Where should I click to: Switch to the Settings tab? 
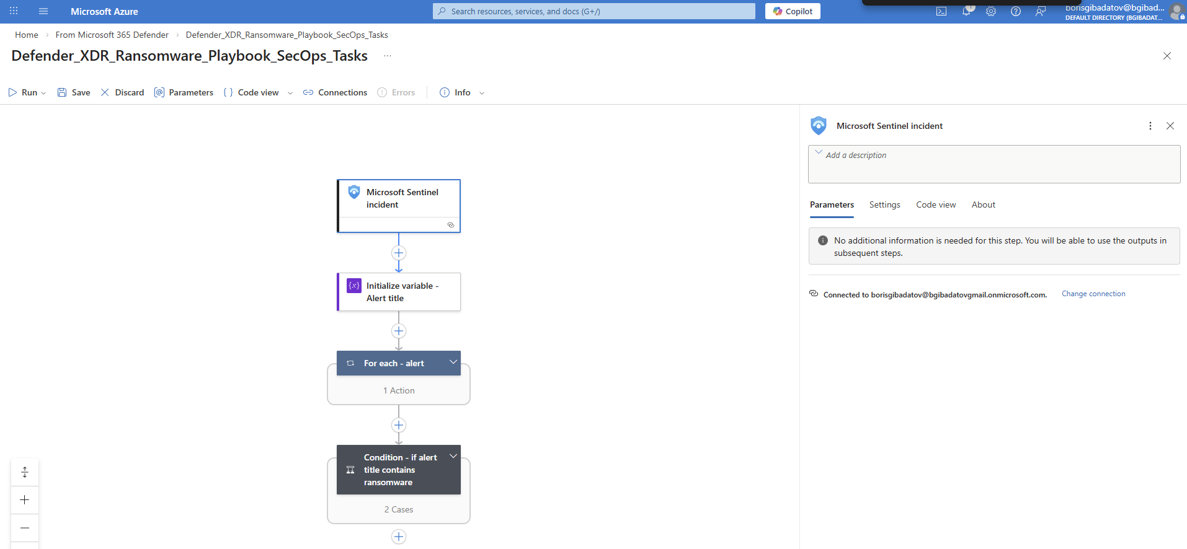click(884, 204)
